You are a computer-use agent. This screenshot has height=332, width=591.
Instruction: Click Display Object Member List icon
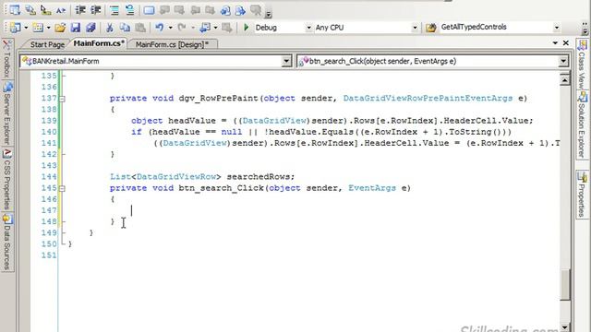[15, 10]
